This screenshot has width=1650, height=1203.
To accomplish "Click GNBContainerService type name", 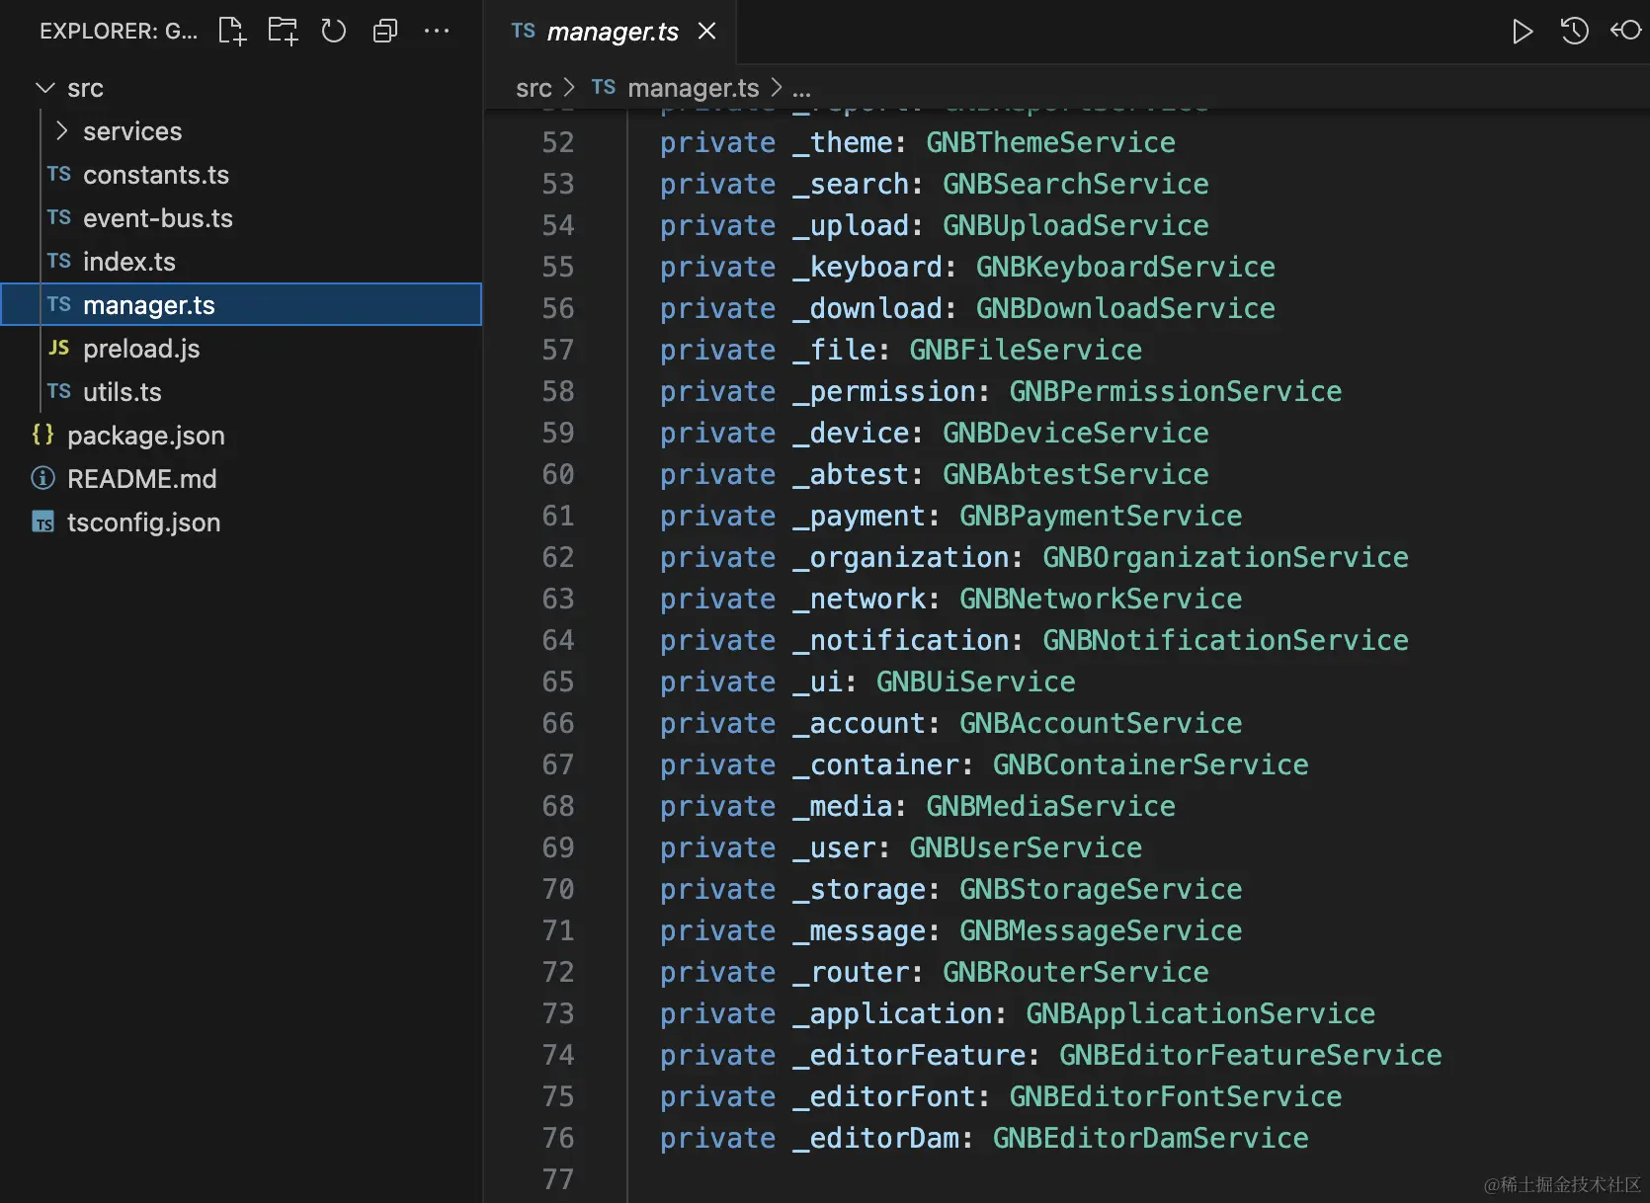I will click(1150, 764).
